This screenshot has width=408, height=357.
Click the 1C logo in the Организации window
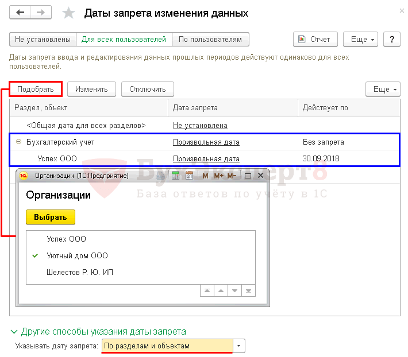[x=24, y=176]
